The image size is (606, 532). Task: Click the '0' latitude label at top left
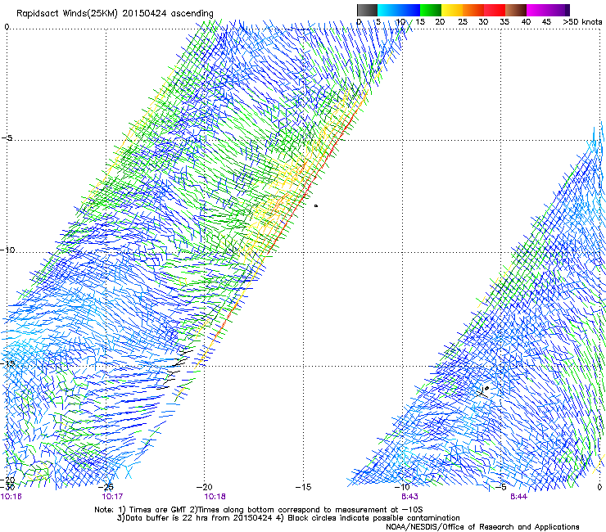click(x=7, y=27)
